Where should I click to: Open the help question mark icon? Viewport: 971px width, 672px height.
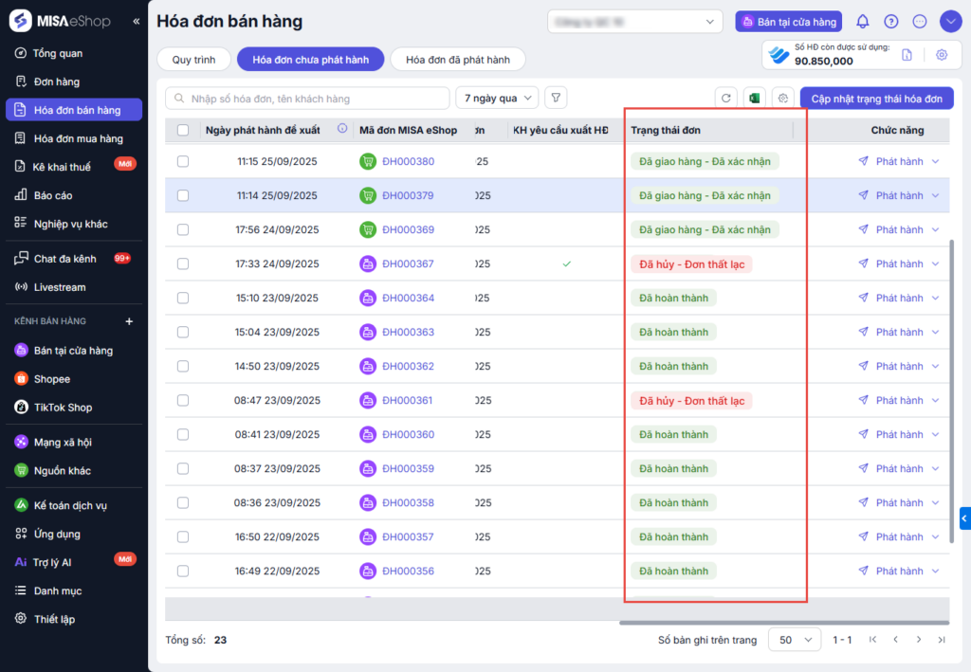tap(890, 22)
